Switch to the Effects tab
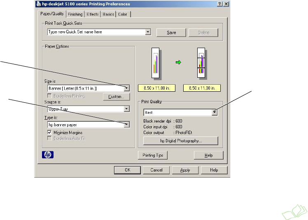The width and height of the screenshot is (308, 220). 93,14
